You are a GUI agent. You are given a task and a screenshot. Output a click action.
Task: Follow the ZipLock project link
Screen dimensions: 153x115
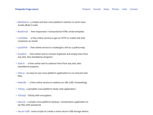22,102
